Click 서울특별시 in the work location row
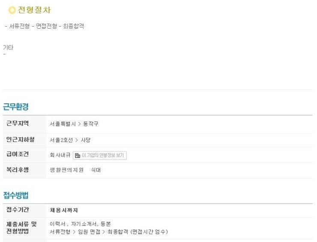This screenshot has height=242, width=317. pos(63,124)
